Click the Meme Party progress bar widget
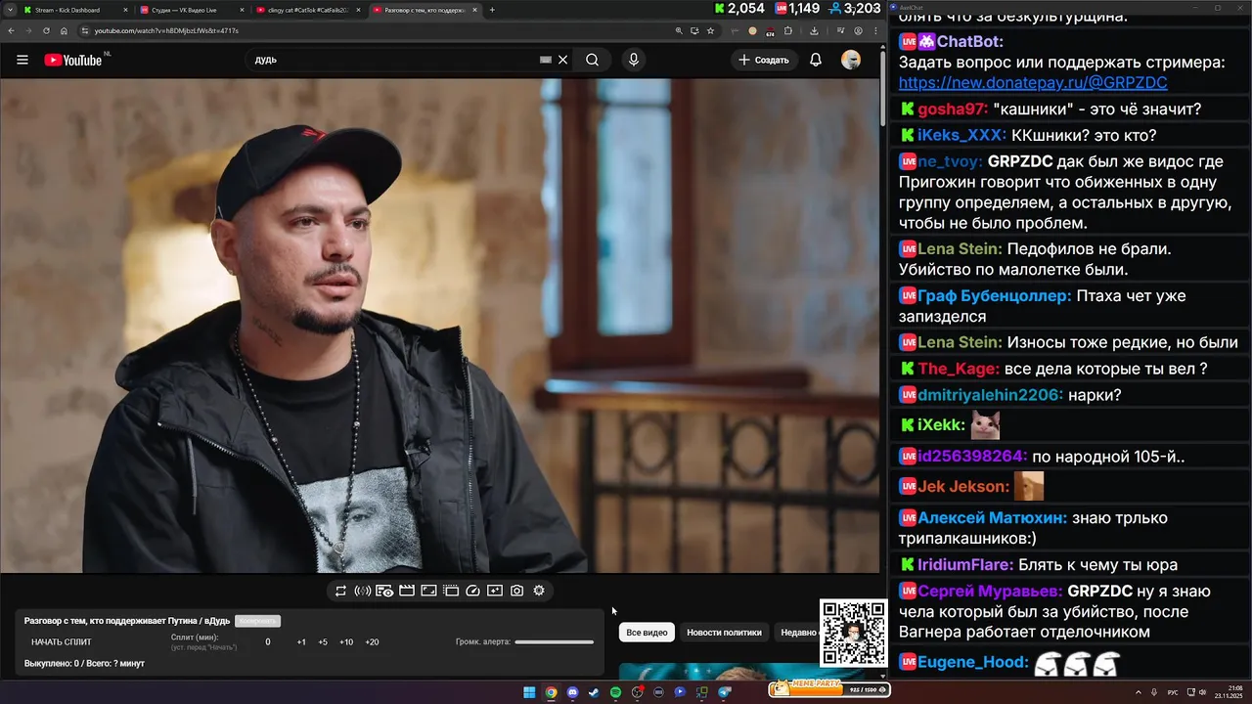The width and height of the screenshot is (1252, 704). pyautogui.click(x=828, y=688)
